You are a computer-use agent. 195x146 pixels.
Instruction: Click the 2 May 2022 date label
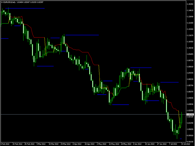(x=101, y=144)
